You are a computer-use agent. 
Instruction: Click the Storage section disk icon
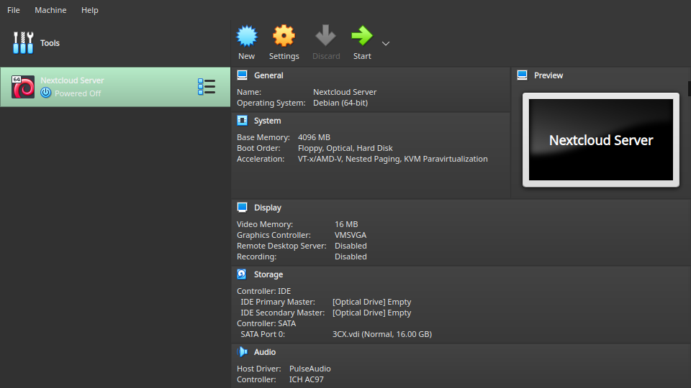(x=242, y=274)
